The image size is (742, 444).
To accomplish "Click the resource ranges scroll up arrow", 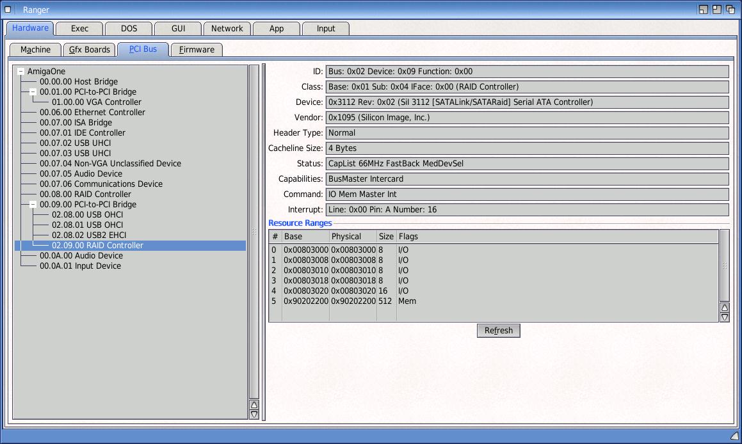I will click(x=725, y=308).
